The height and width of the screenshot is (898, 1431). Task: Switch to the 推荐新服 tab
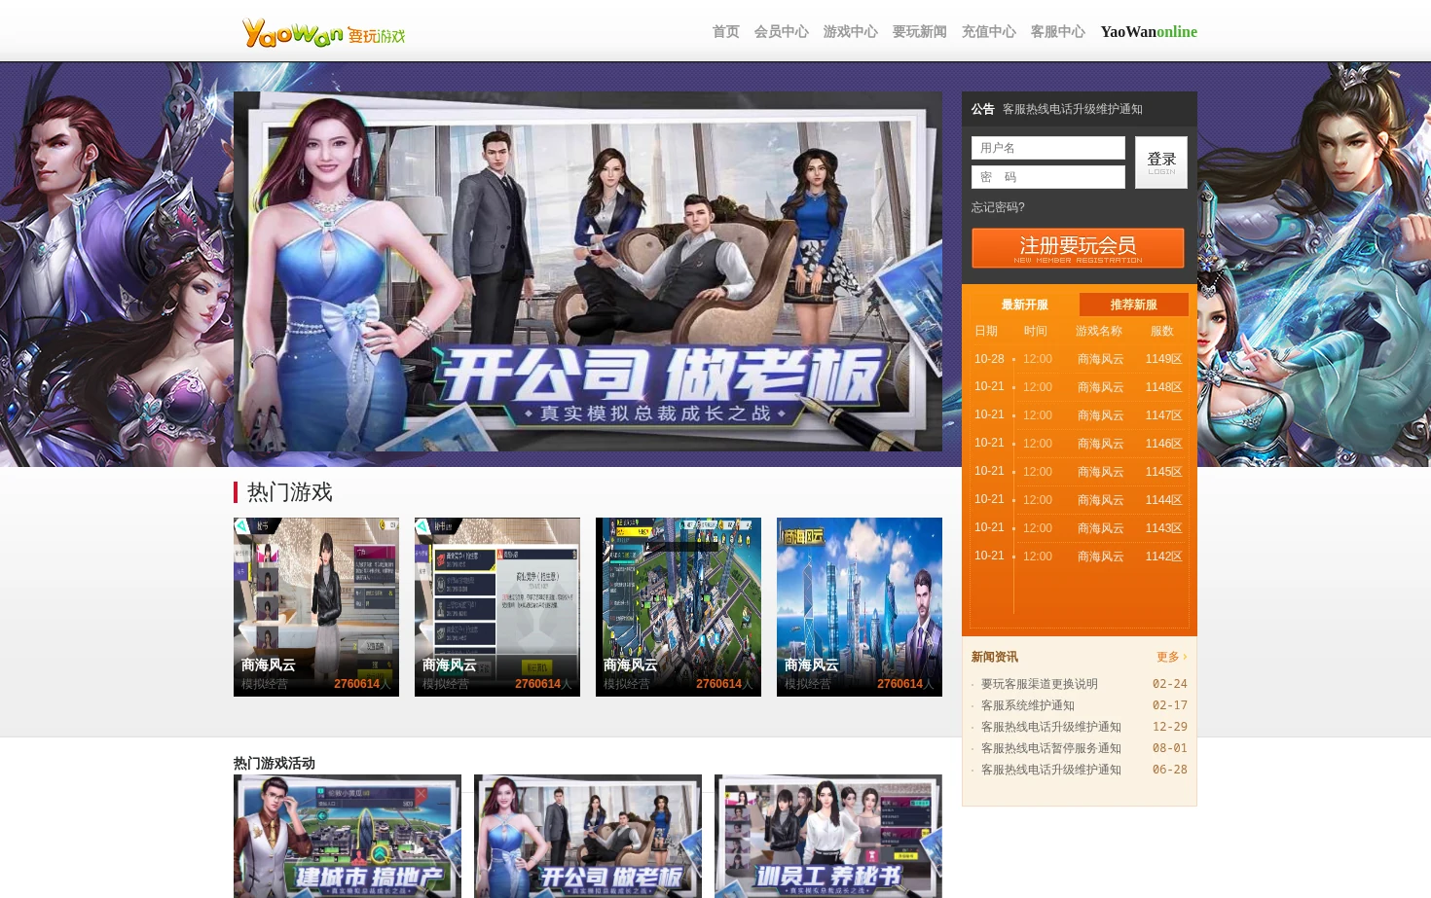(1134, 305)
